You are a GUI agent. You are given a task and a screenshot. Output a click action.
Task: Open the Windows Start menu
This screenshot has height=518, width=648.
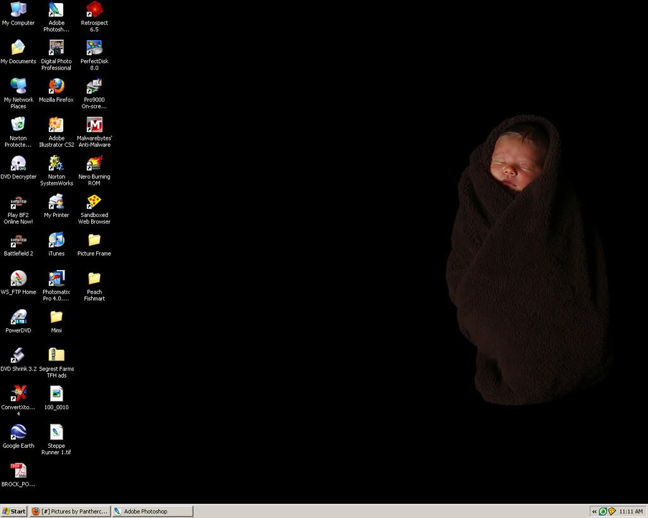(14, 511)
